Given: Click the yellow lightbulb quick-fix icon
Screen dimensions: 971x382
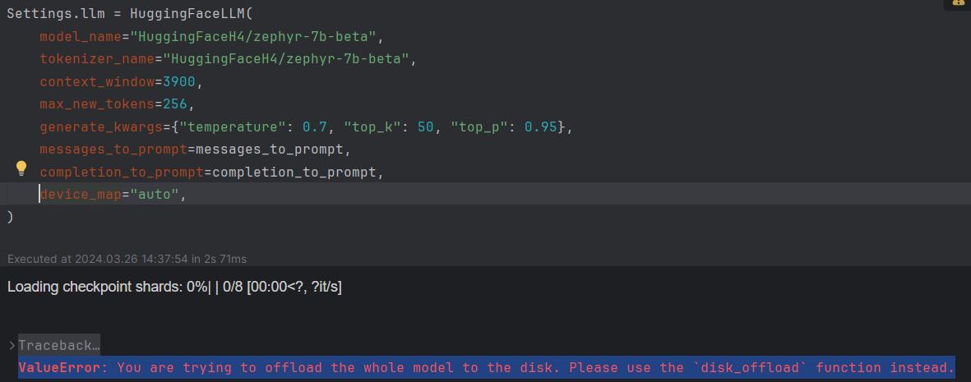Looking at the screenshot, I should 21,168.
